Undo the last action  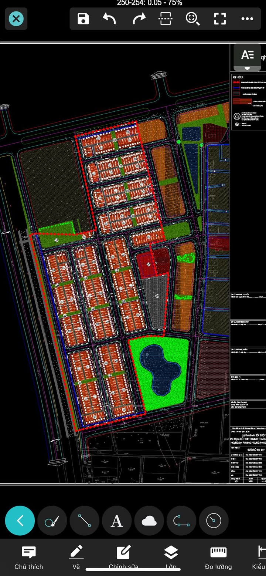pyautogui.click(x=109, y=18)
